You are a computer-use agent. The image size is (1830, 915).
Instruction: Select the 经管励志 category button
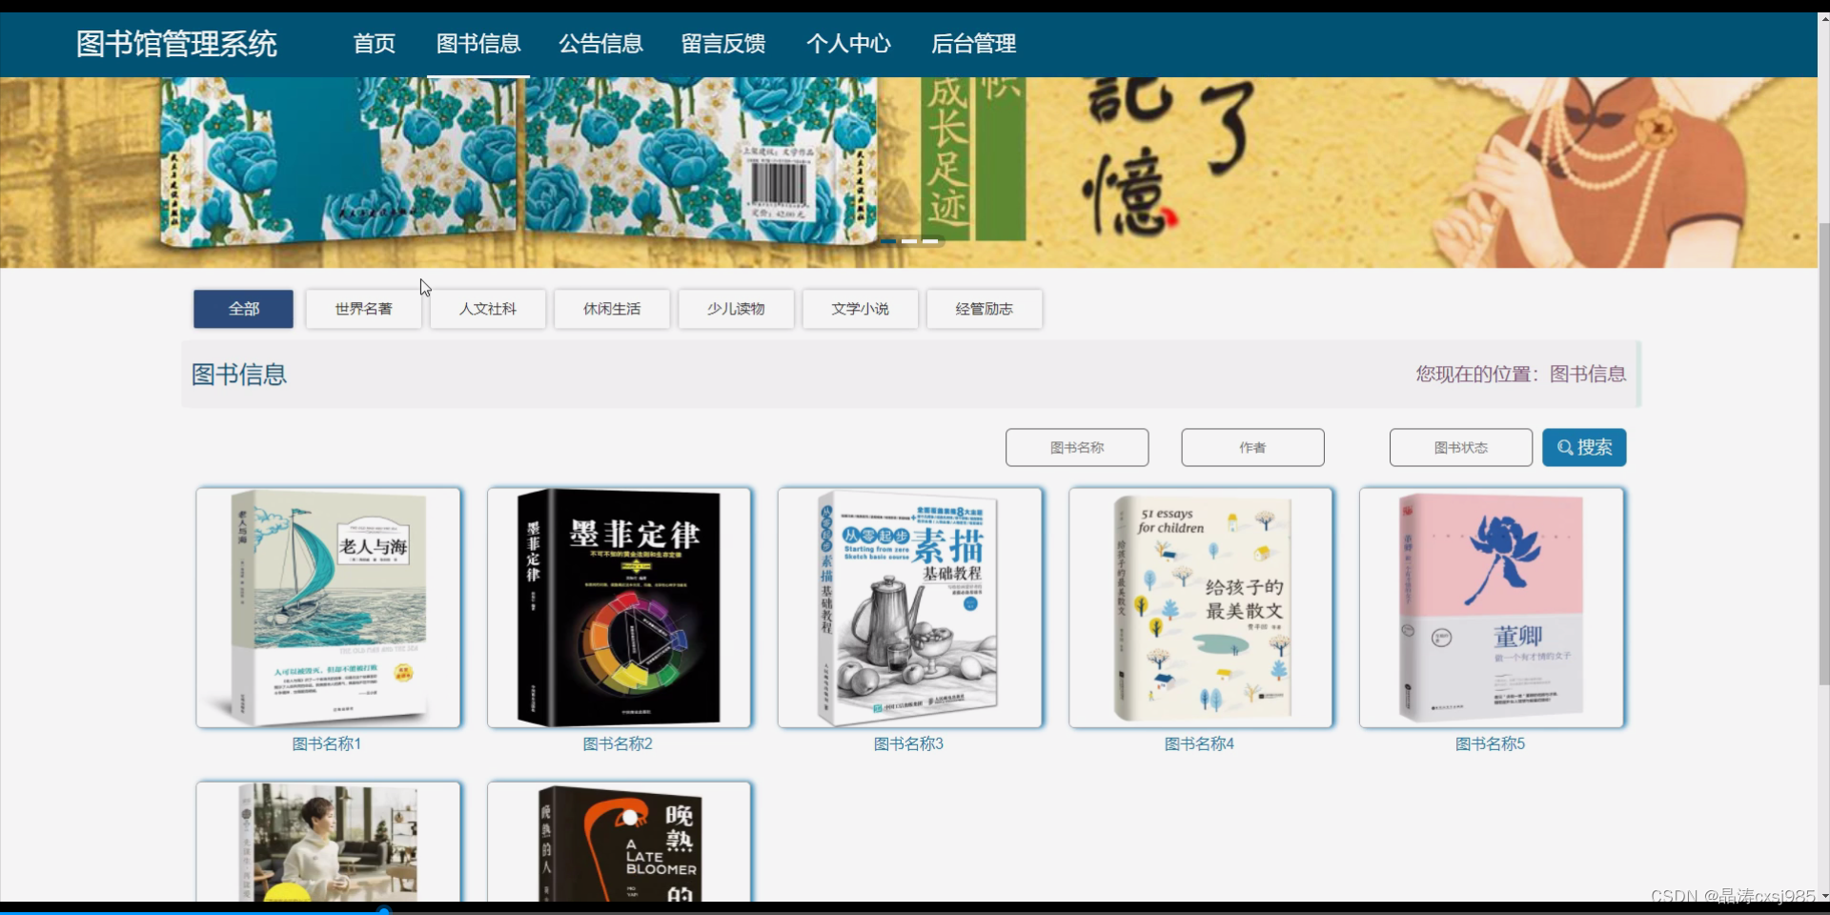985,309
